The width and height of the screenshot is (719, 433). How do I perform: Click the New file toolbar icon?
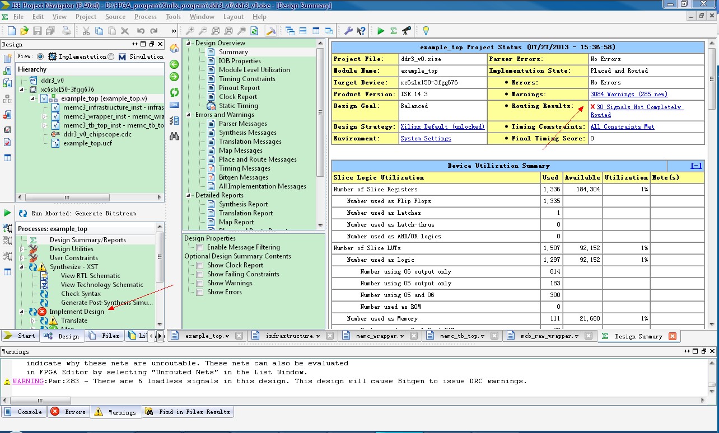coord(12,31)
